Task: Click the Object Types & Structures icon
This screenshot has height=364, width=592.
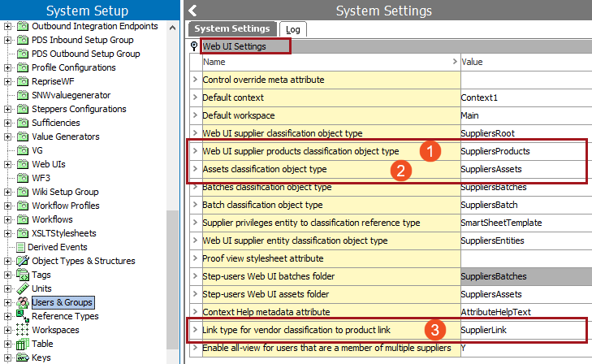Action: [x=22, y=261]
